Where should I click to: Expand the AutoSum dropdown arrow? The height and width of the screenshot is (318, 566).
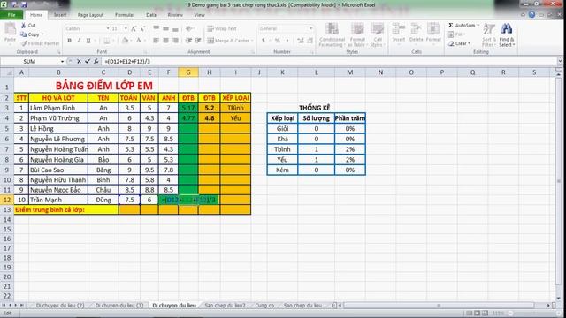478,26
